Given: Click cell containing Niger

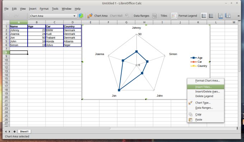Looking at the screenshot, I should click(72, 45).
